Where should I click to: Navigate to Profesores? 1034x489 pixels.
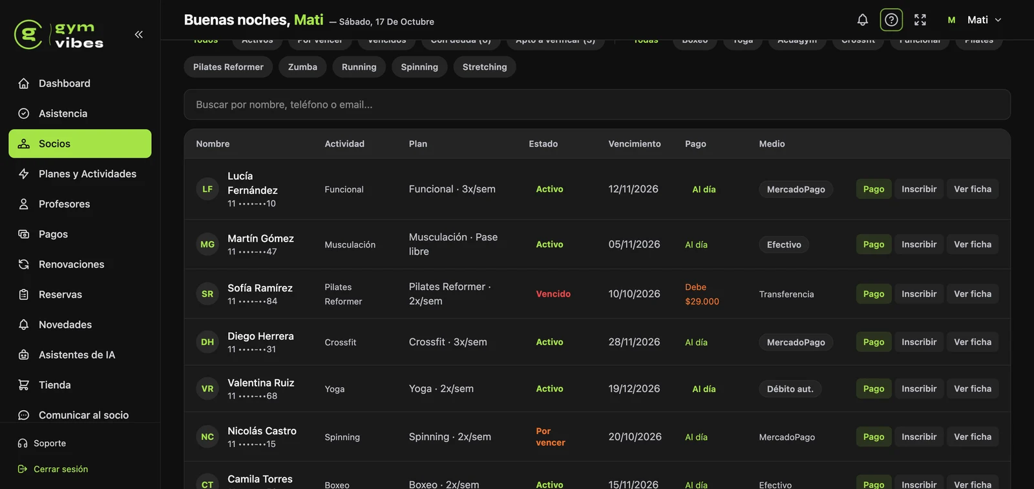(x=80, y=204)
